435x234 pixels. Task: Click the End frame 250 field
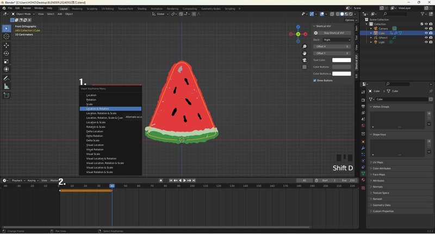click(x=348, y=180)
